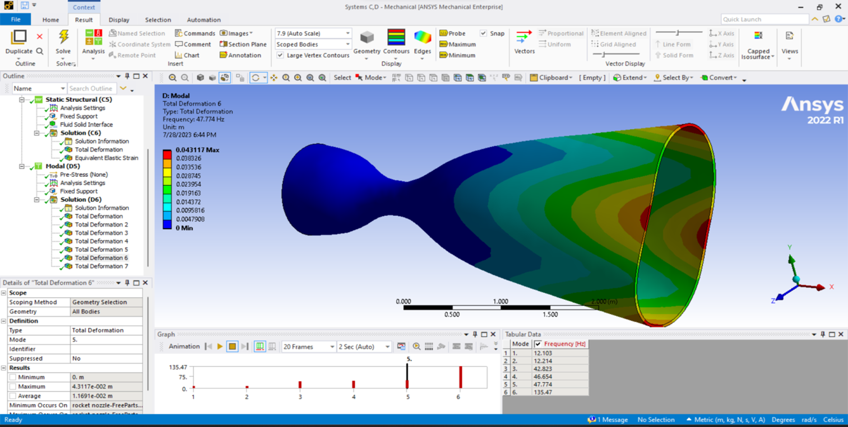The height and width of the screenshot is (427, 848).
Task: Click the animation Play button
Action: click(x=220, y=347)
